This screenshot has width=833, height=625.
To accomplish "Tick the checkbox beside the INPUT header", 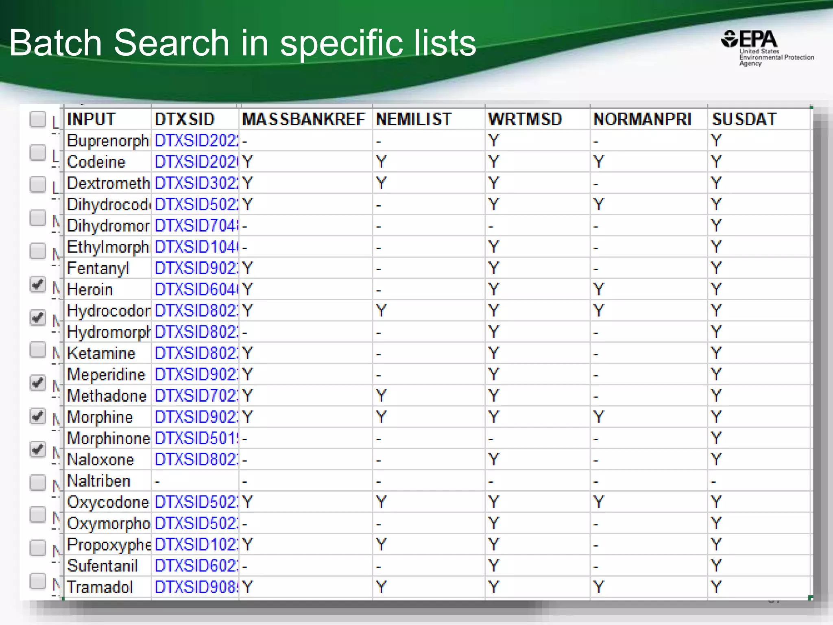I will (x=38, y=120).
